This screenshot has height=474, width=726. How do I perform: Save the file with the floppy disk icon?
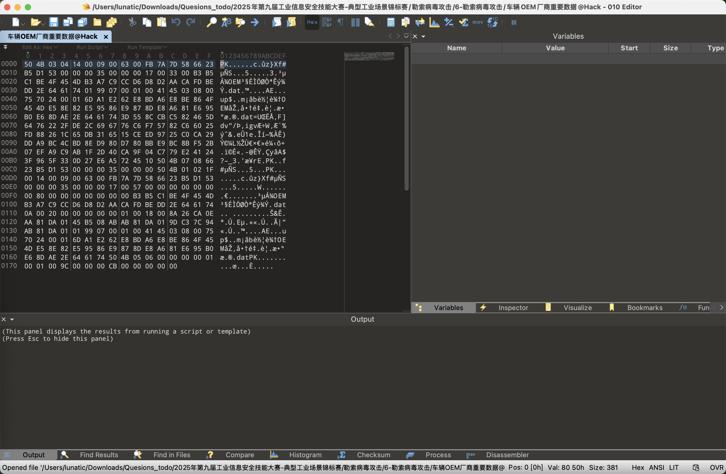point(54,22)
